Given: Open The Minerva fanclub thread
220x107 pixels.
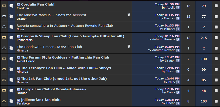Looking at the screenshot, I should (x=51, y=15).
